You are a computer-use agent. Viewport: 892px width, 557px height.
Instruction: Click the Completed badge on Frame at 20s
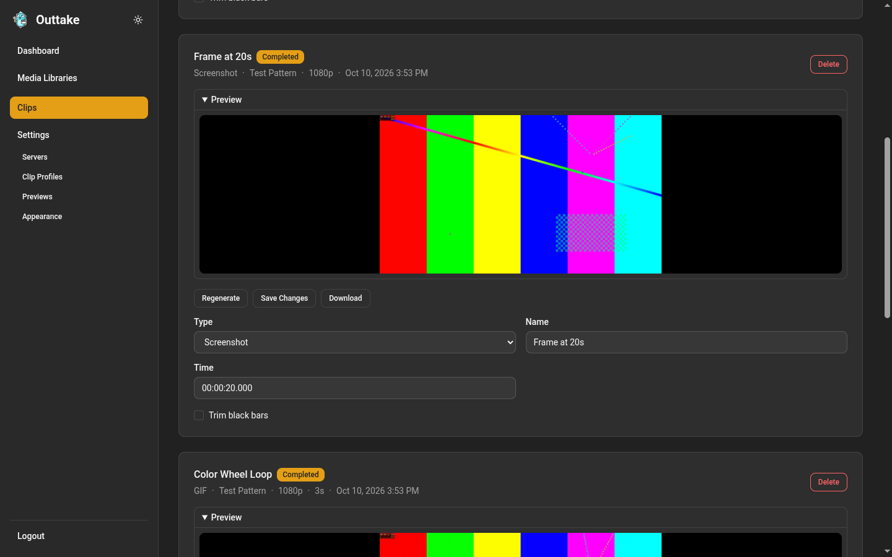coord(280,57)
